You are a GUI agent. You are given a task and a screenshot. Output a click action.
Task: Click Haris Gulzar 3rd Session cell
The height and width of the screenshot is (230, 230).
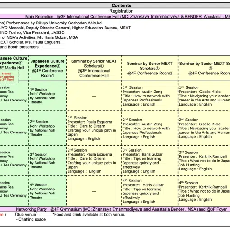(x=150, y=161)
